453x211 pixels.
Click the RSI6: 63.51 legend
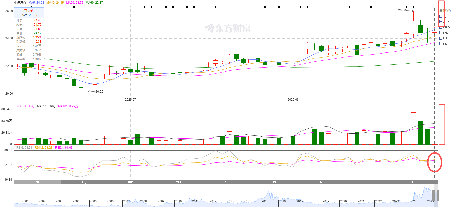coord(24,148)
